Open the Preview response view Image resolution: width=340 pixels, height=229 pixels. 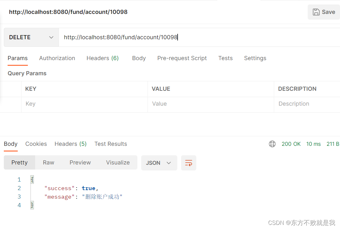[80, 162]
